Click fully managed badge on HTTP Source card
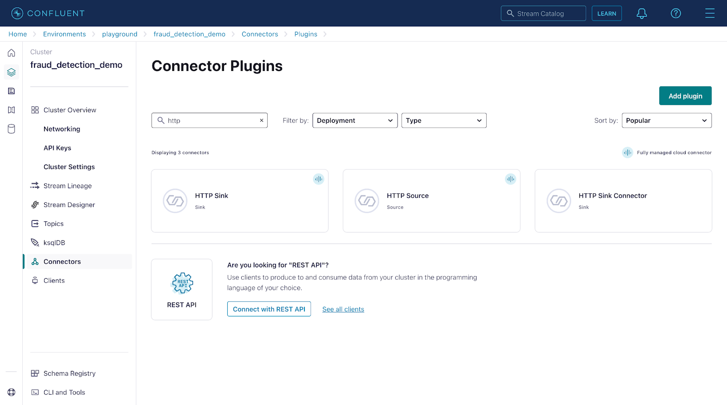Viewport: 727px width, 405px height. 510,179
